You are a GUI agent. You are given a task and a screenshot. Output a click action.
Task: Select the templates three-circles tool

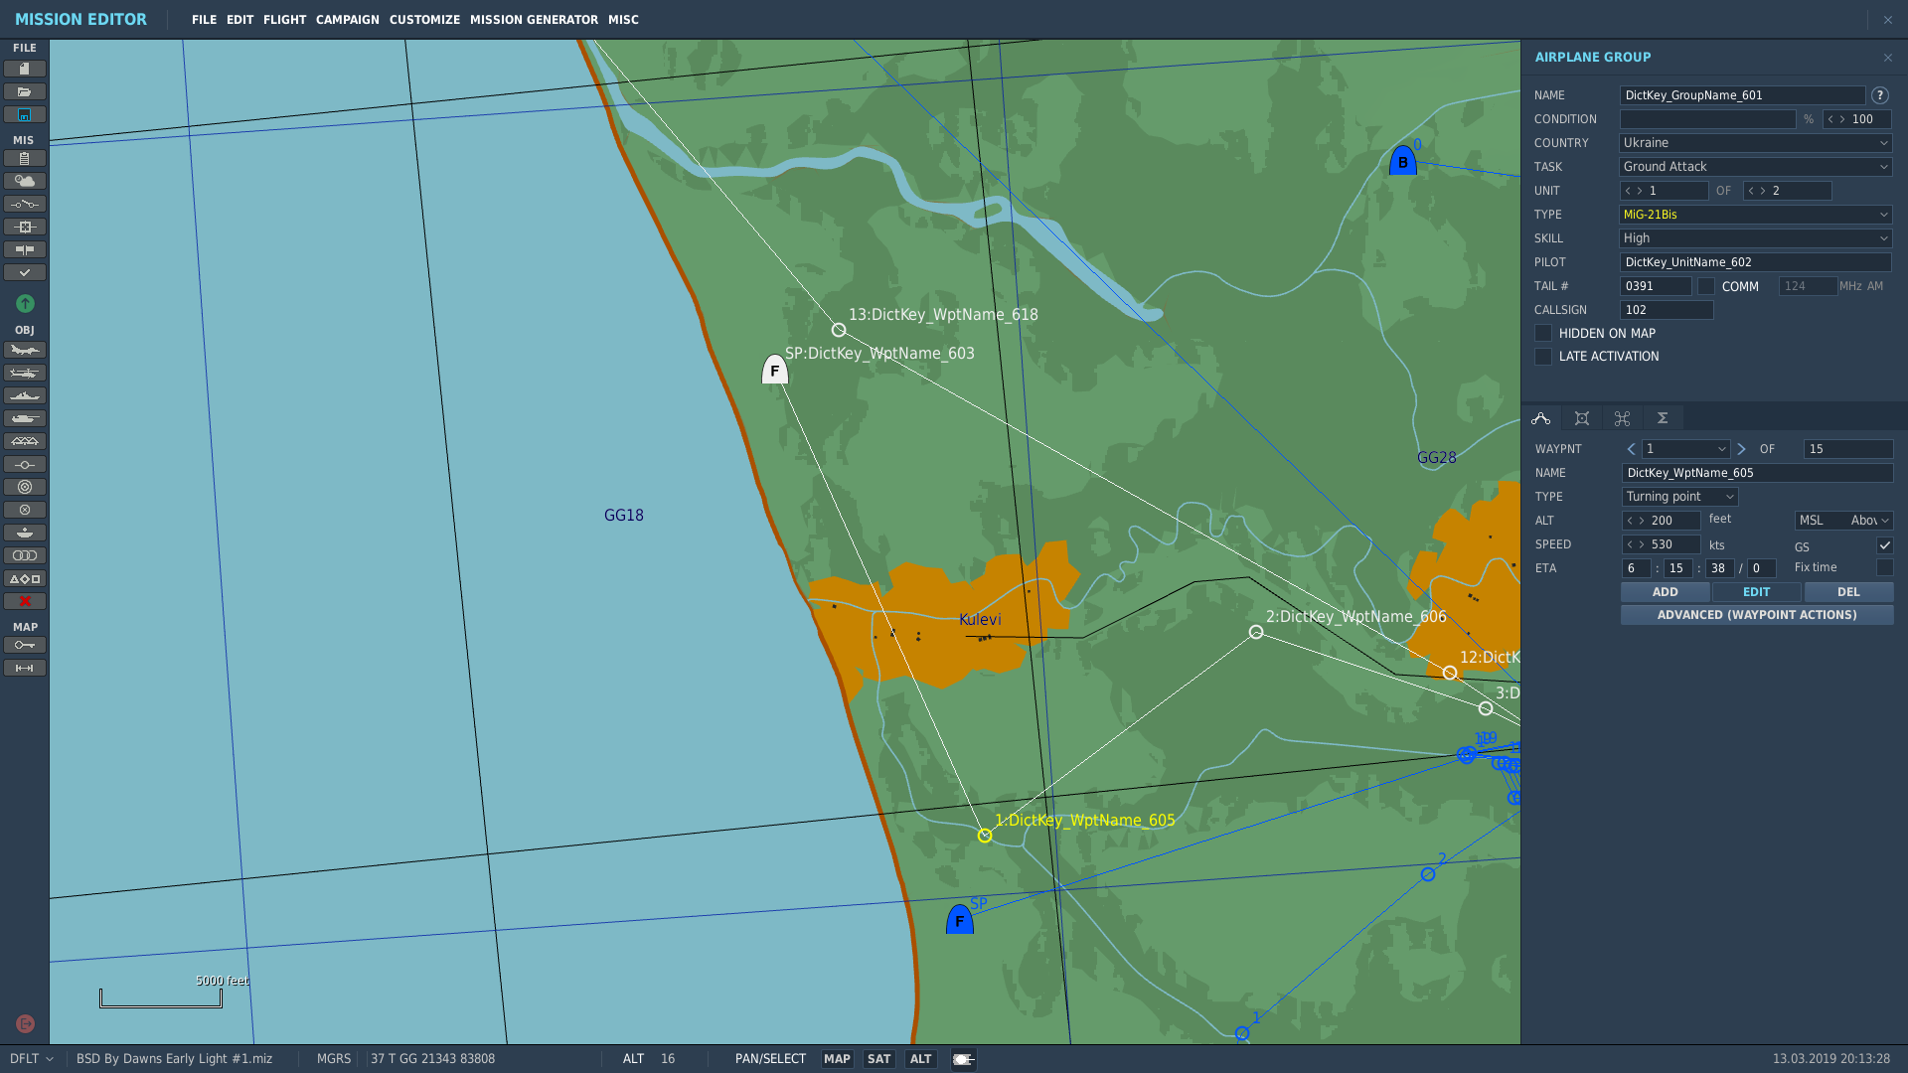25,555
